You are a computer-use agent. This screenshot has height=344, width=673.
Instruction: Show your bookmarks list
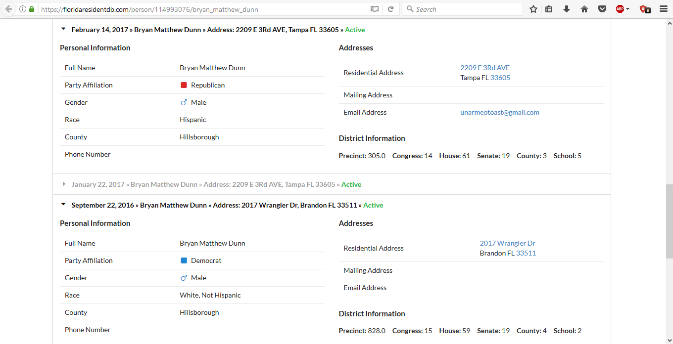pyautogui.click(x=549, y=9)
